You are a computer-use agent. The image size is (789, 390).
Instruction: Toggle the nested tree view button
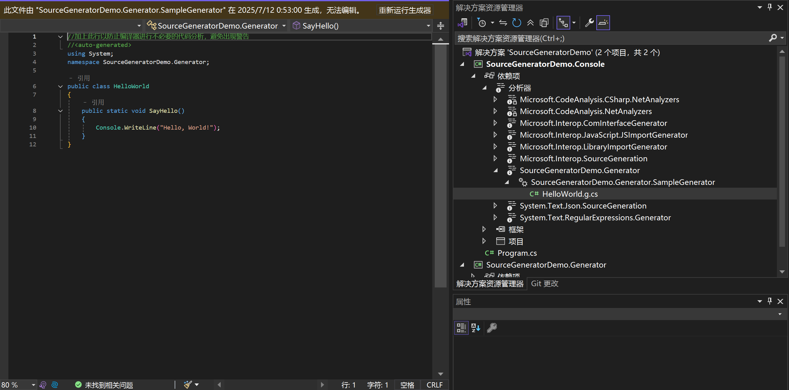pos(563,23)
